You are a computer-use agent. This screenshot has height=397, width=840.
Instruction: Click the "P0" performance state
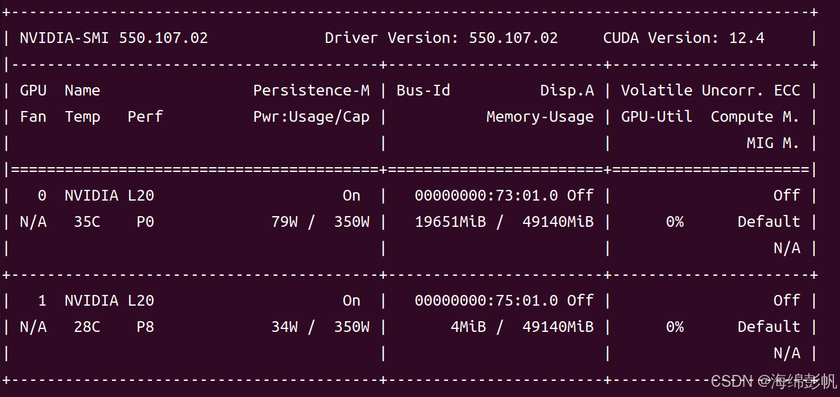click(x=145, y=222)
